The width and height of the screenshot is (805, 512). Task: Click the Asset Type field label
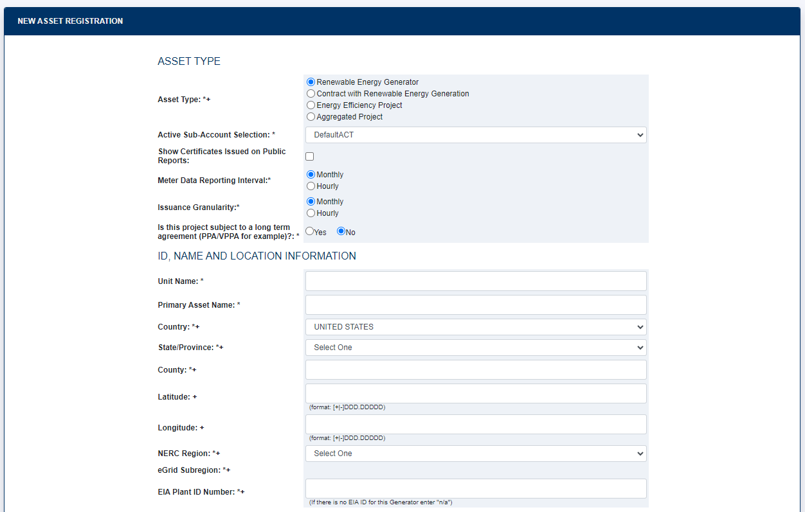(x=184, y=100)
